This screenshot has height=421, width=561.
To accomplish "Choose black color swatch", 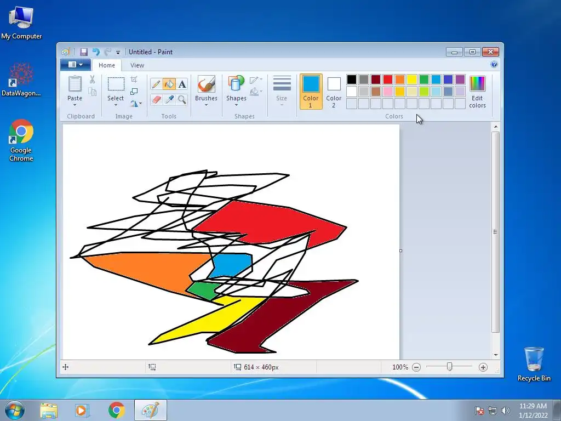I will pyautogui.click(x=352, y=79).
